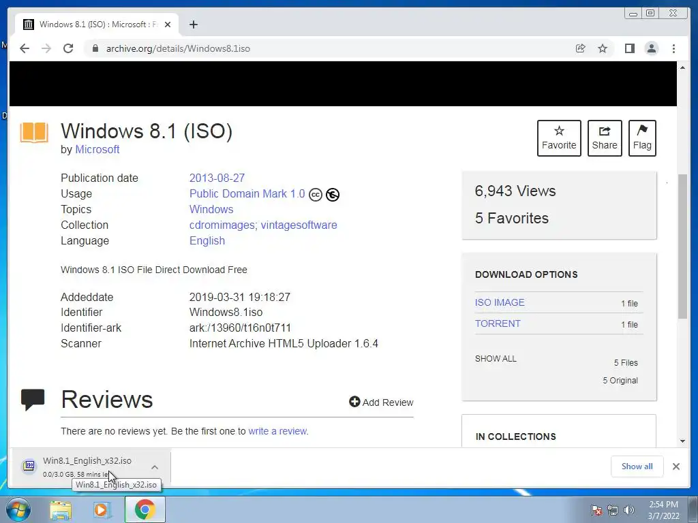Select the Windows 8.1 (ISO) tab
Screen dimensions: 698x523
pos(97,25)
